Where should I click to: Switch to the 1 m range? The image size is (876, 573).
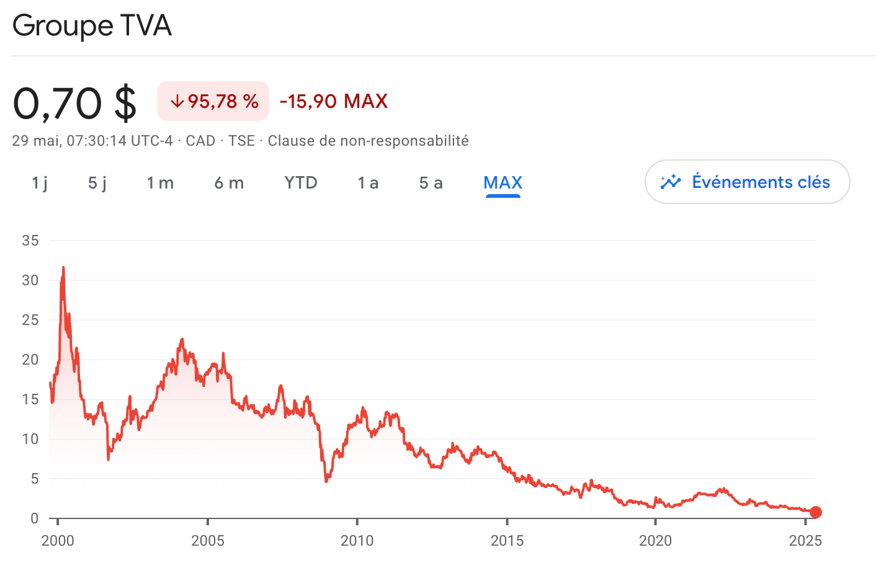pyautogui.click(x=160, y=183)
